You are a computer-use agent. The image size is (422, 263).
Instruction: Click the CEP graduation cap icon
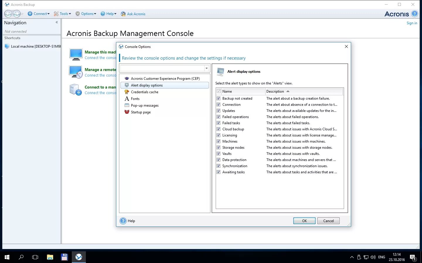tap(127, 78)
